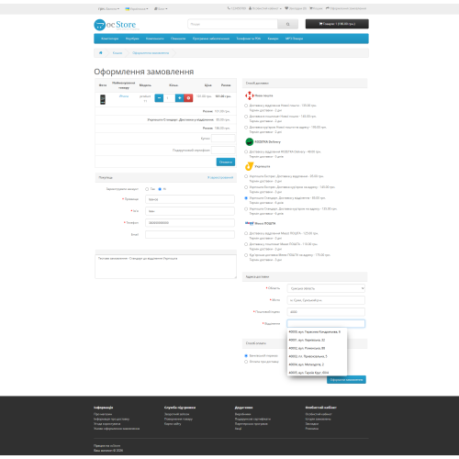Click the home icon in breadcrumb
This screenshot has width=459, height=459.
pyautogui.click(x=100, y=53)
